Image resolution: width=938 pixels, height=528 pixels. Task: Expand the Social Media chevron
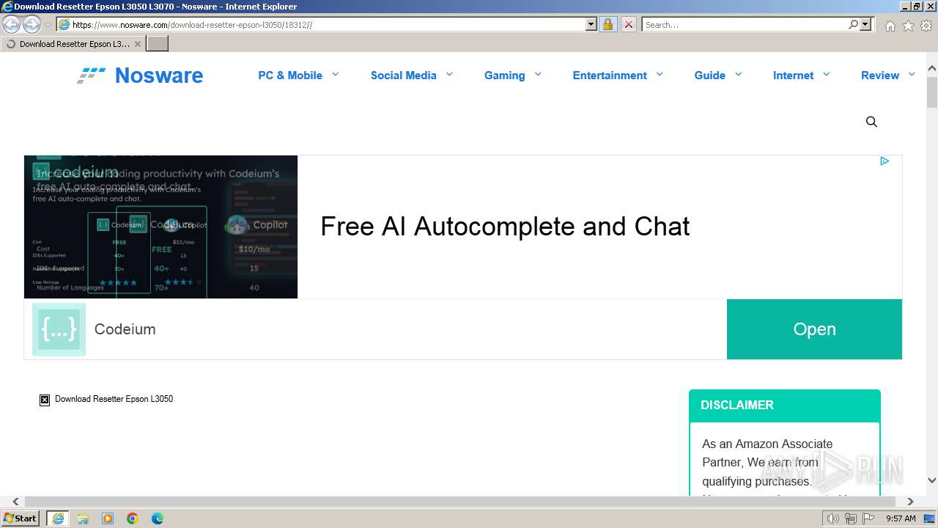click(x=450, y=74)
